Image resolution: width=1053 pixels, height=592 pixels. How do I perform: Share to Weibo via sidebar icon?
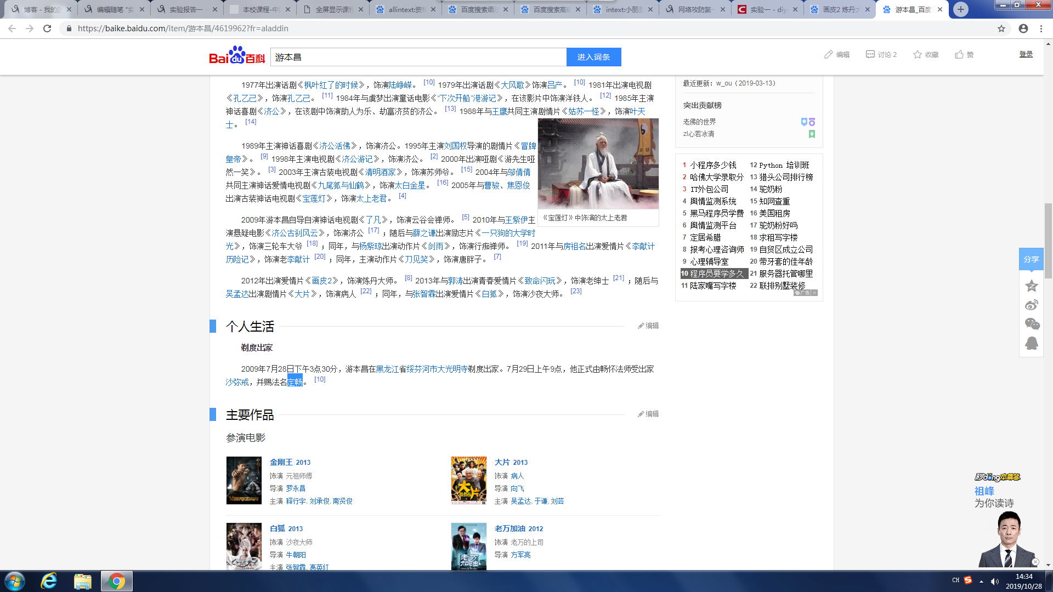point(1032,305)
